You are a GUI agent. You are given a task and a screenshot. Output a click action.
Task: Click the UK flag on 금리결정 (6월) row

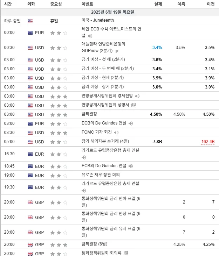click(30, 244)
